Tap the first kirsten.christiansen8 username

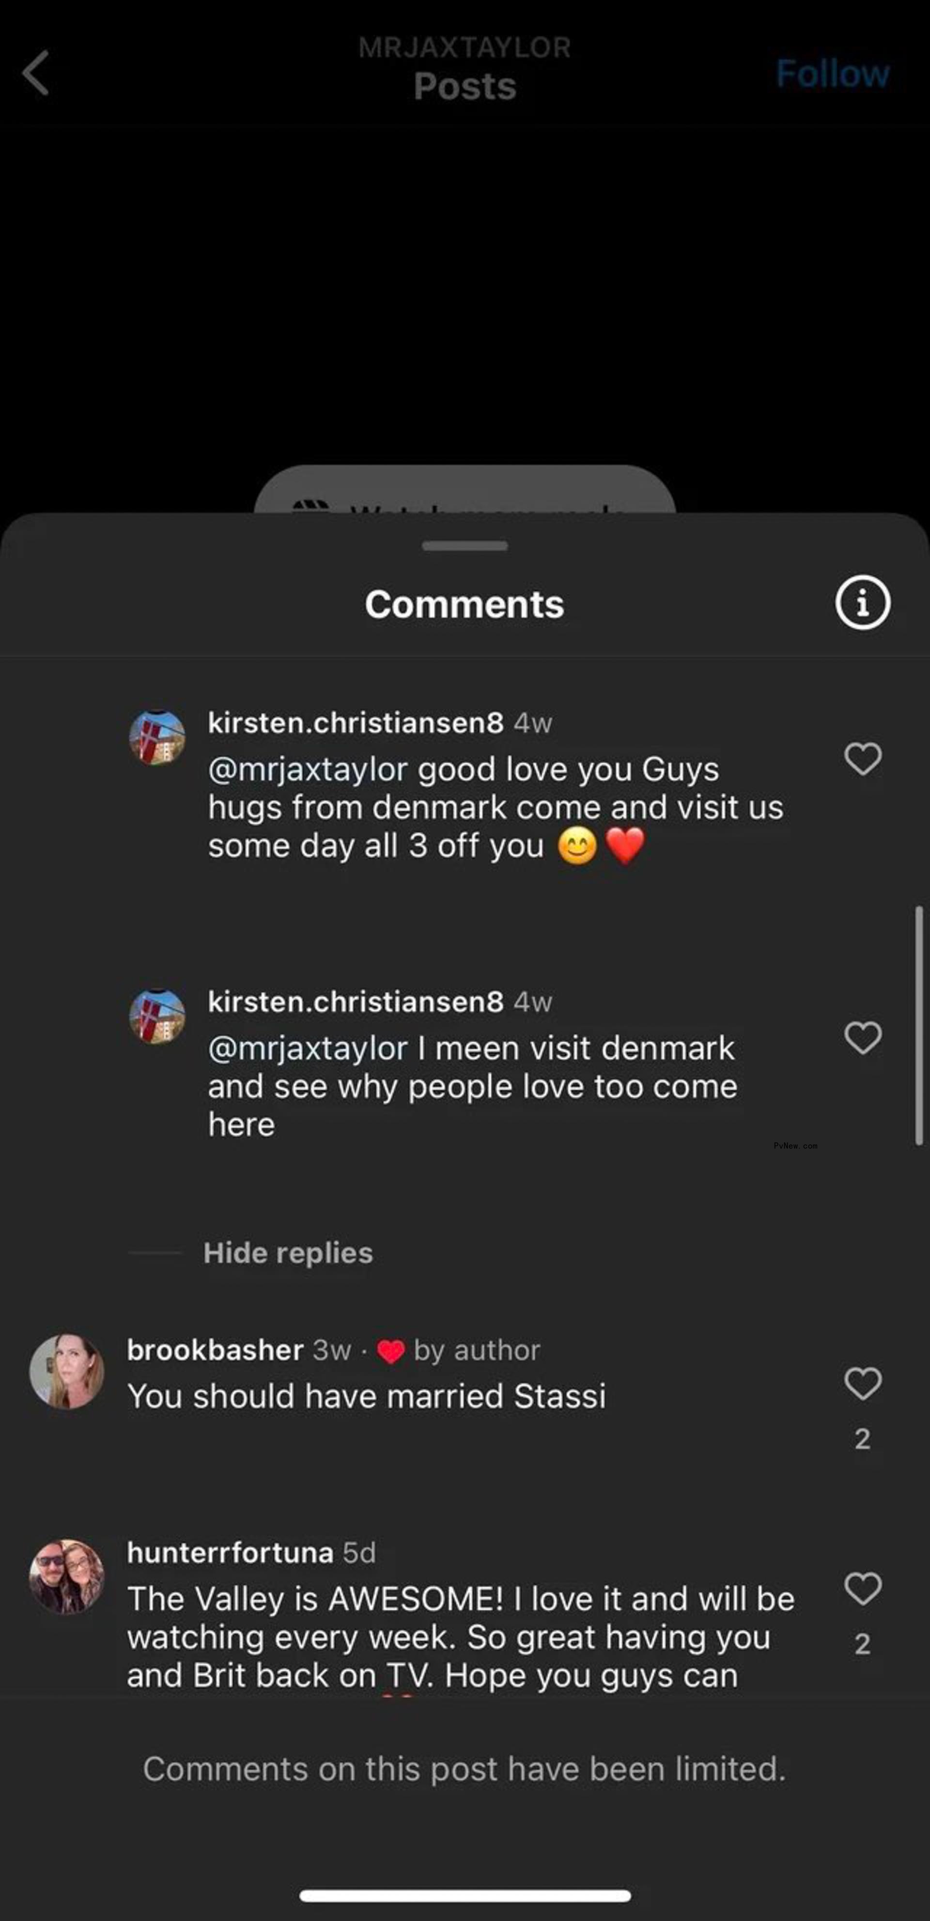point(356,722)
